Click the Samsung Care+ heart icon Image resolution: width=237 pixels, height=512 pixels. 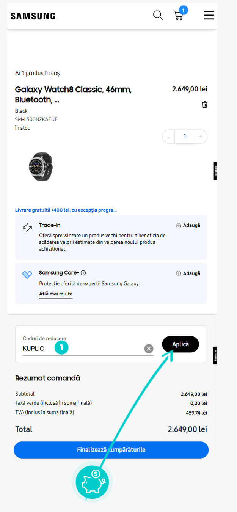(27, 275)
